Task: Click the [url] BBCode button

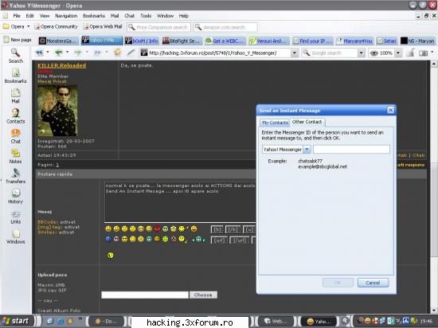Action: [x=219, y=240]
